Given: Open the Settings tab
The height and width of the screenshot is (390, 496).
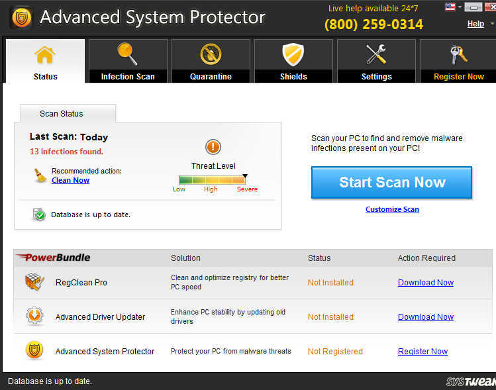Looking at the screenshot, I should click(x=376, y=61).
